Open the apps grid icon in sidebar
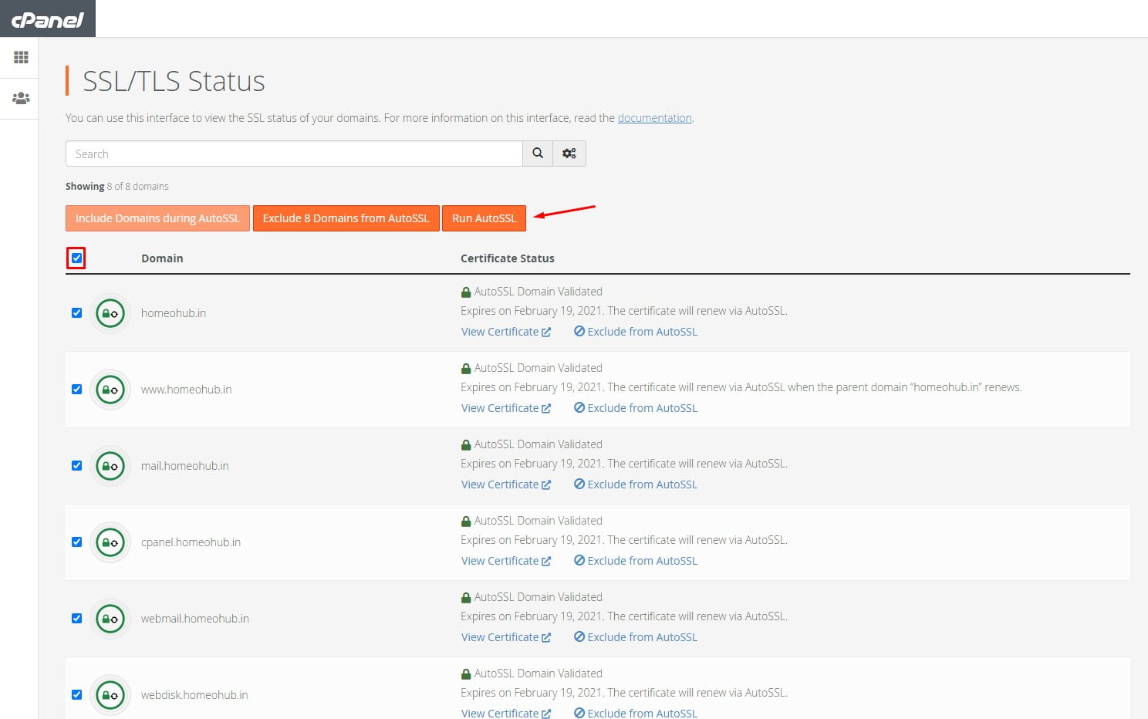 (21, 57)
